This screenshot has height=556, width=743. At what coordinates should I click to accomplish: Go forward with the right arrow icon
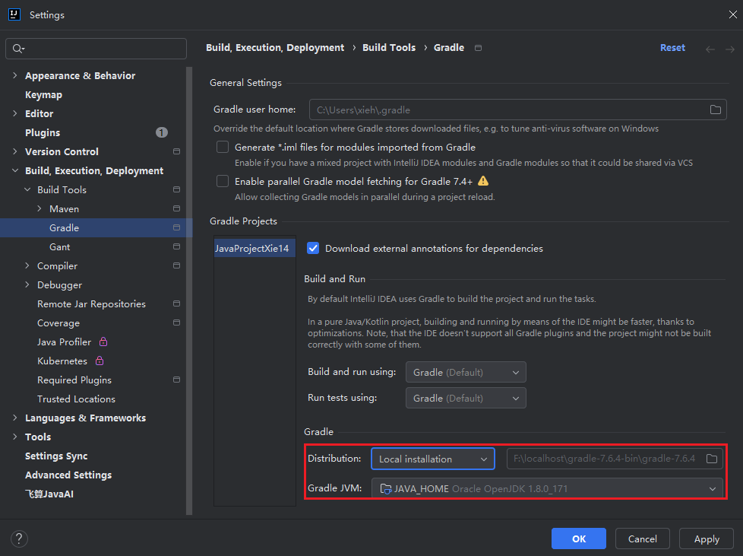(x=730, y=49)
